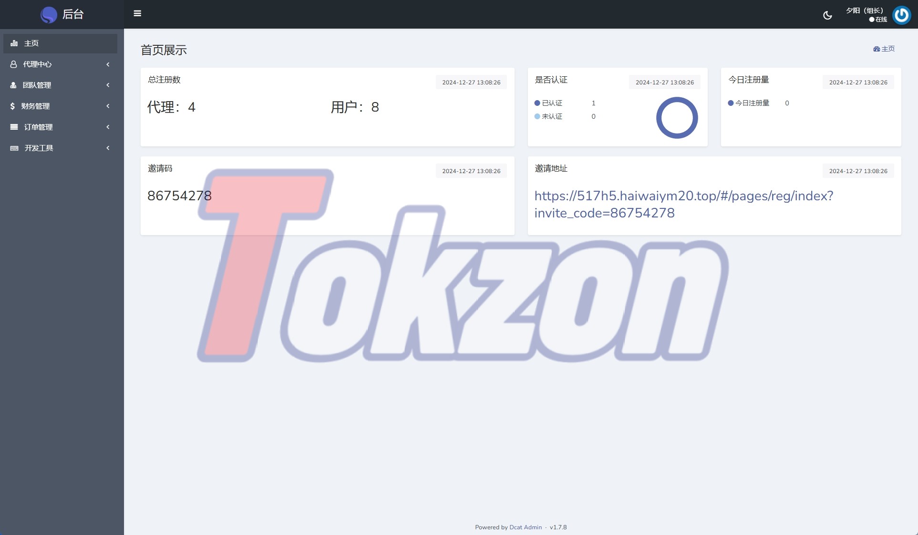Expand the 开发工具 chevron arrow
The image size is (918, 535).
(108, 148)
